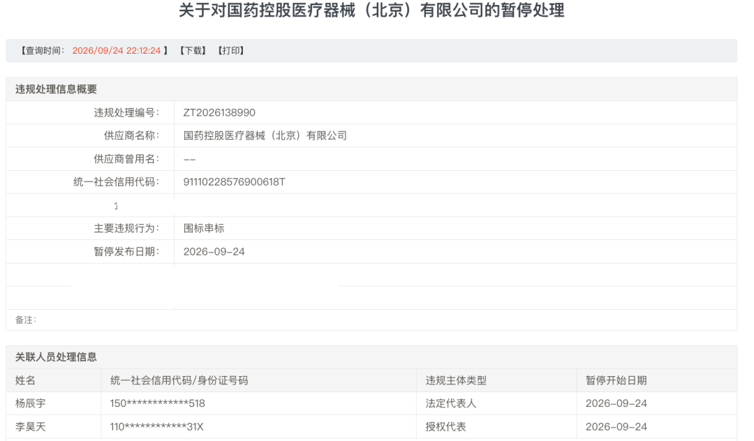Screen dimensions: 754x441
Task: Click the 关联人员处理信息 section header
Action: click(x=57, y=357)
